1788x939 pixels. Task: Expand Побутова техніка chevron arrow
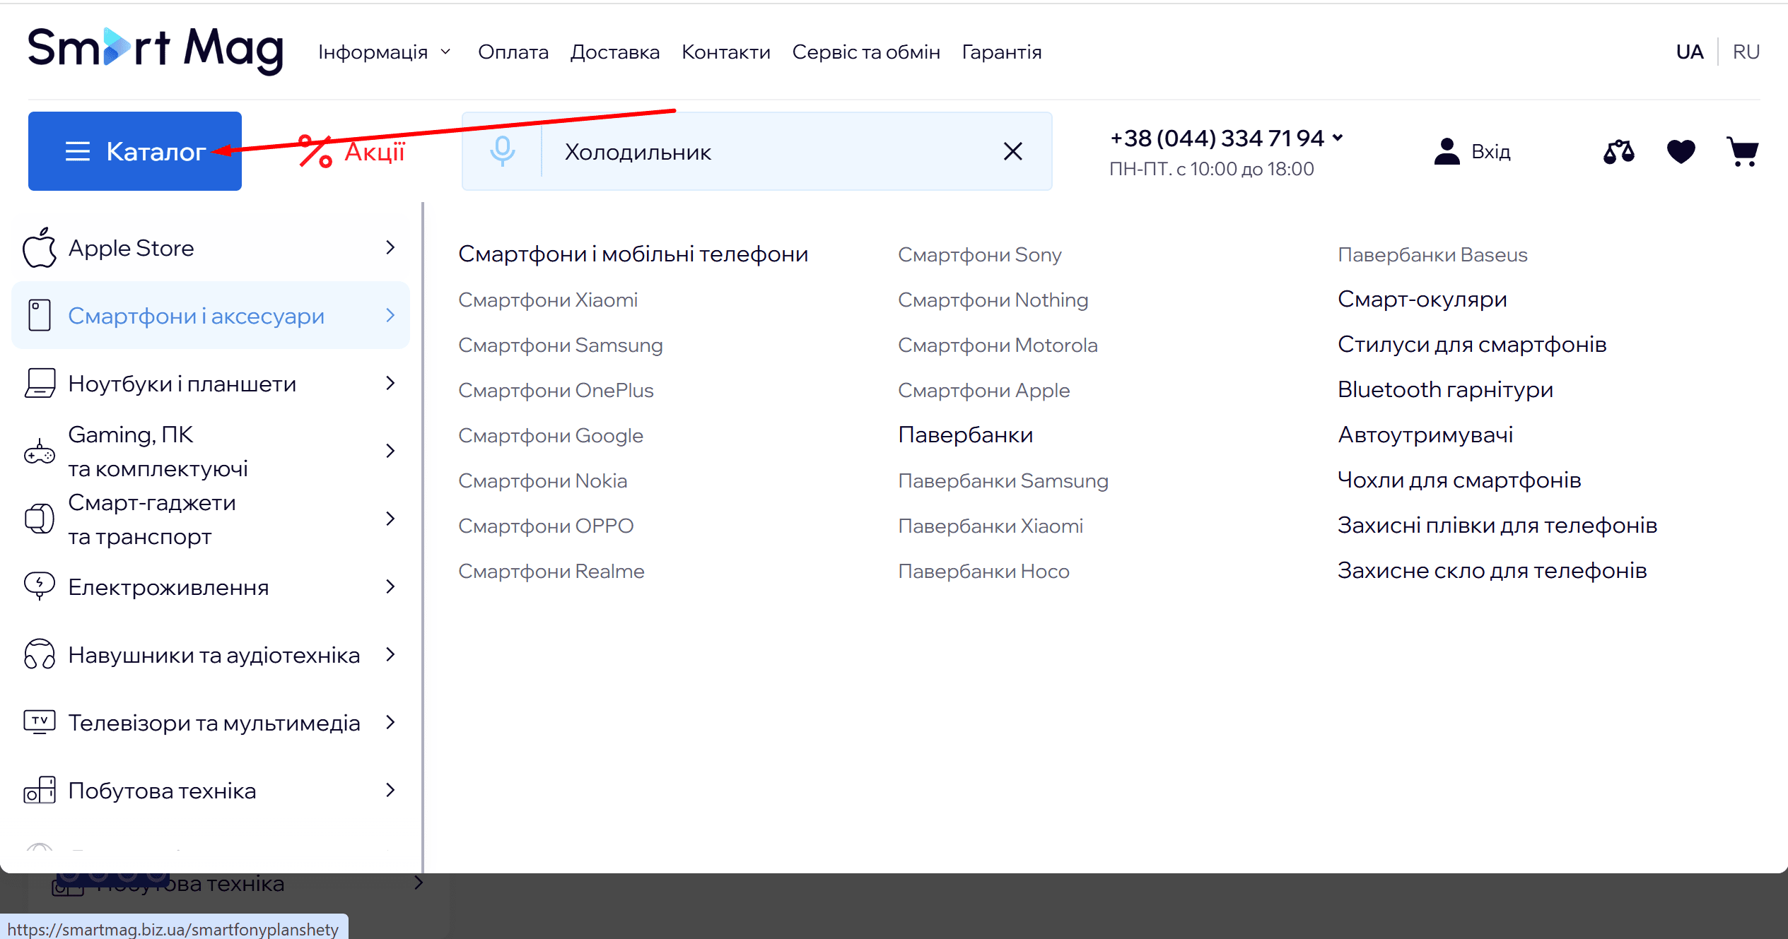[x=390, y=790]
